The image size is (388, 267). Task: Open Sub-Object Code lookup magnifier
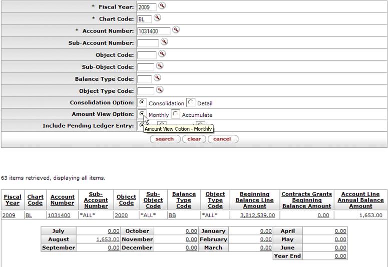tap(160, 66)
